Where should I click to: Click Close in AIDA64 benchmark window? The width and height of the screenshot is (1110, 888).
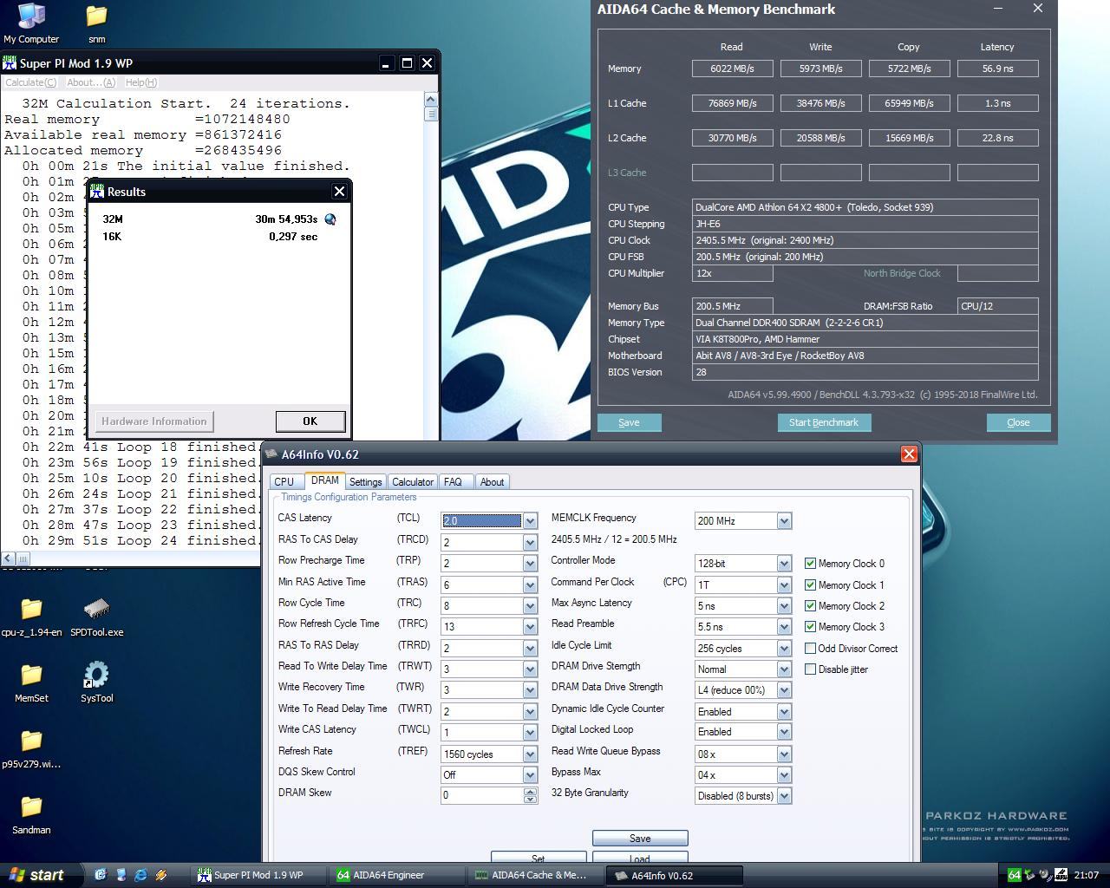[1018, 422]
